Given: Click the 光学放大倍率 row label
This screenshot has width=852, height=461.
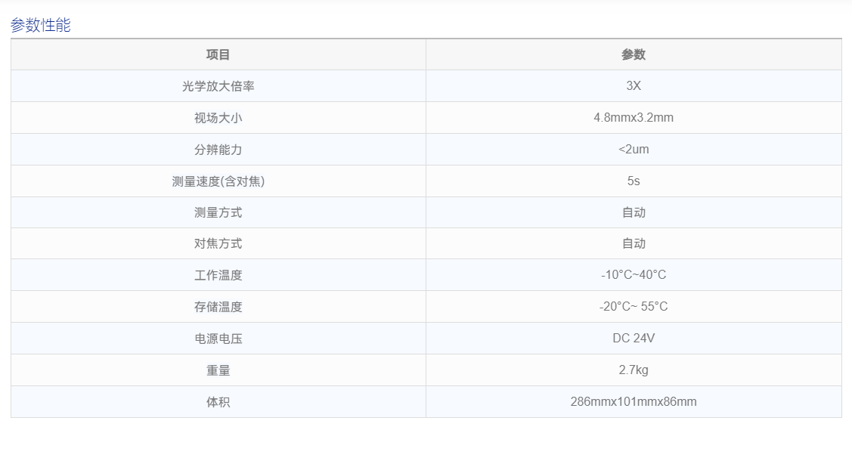Looking at the screenshot, I should click(x=218, y=86).
